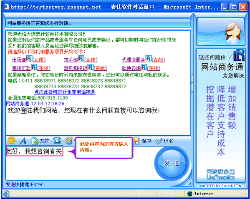Open the 查询汇款 chat link
Viewport: 250px width, 199px height.
click(21, 68)
